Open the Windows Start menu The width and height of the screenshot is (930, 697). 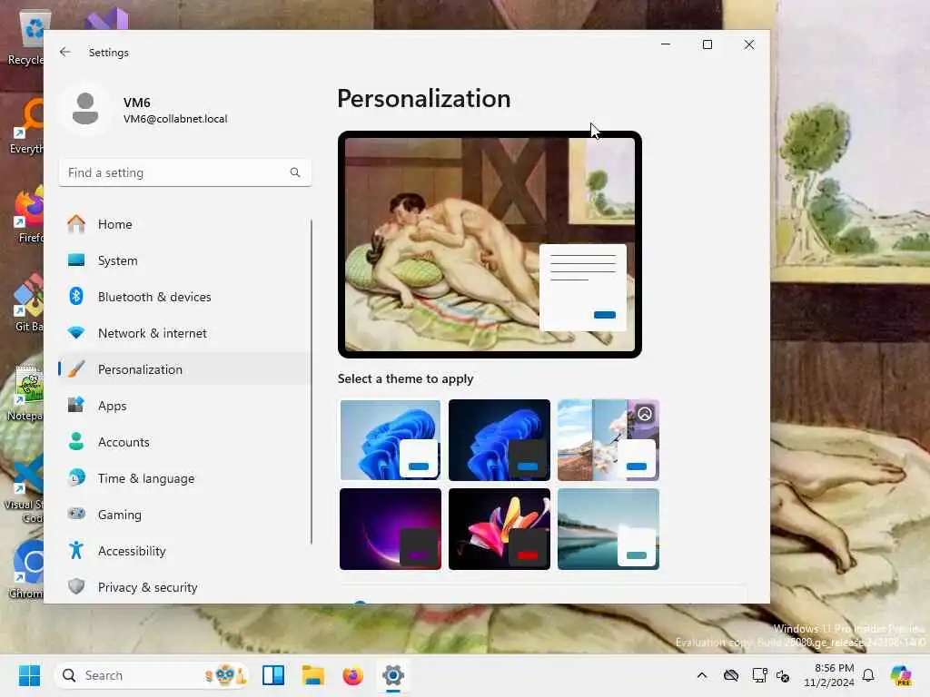[29, 675]
